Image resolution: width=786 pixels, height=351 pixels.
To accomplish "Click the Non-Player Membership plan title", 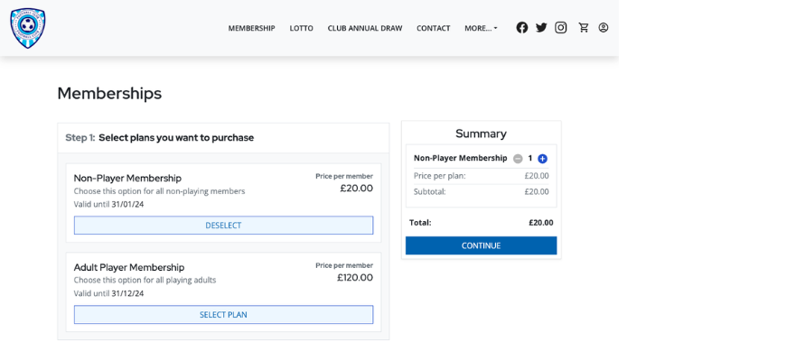I will [x=127, y=179].
